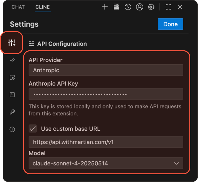Open About section info icon
The height and width of the screenshot is (182, 198).
point(12,129)
